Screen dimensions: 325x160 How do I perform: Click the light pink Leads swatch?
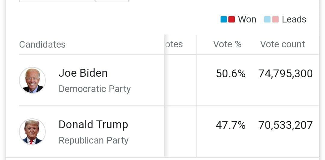point(275,19)
